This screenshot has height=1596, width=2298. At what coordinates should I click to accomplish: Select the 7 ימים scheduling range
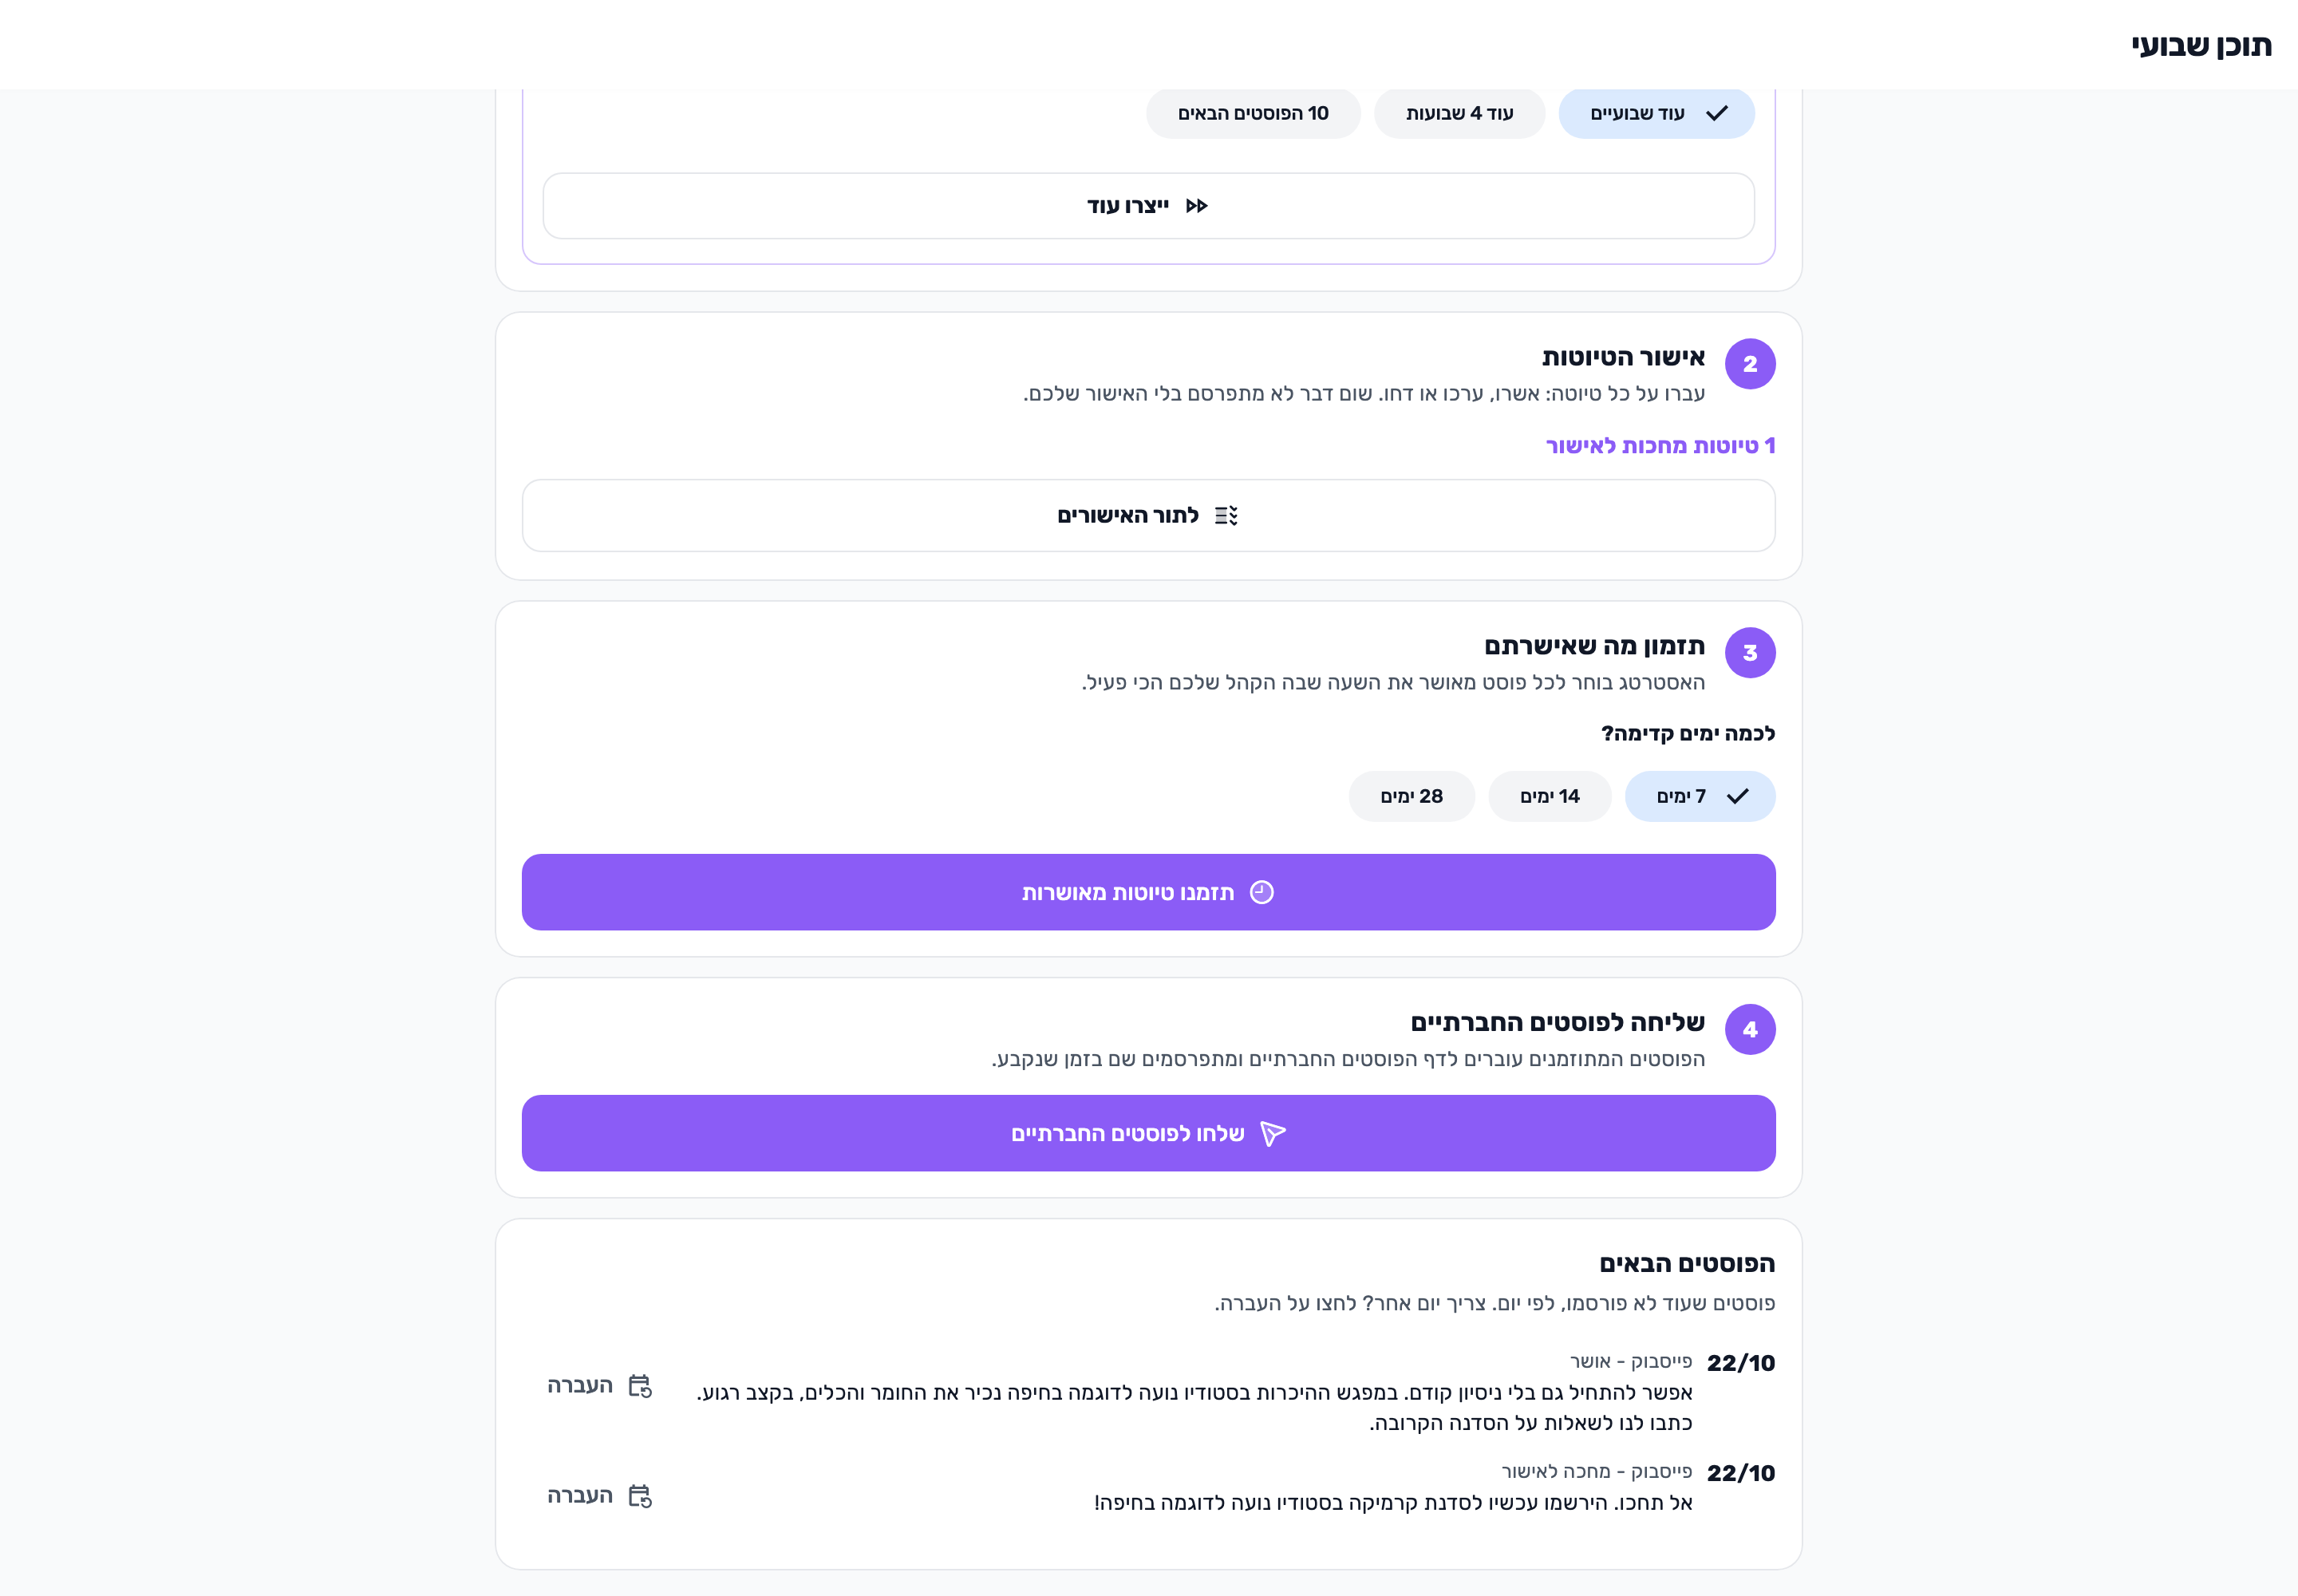[1700, 796]
